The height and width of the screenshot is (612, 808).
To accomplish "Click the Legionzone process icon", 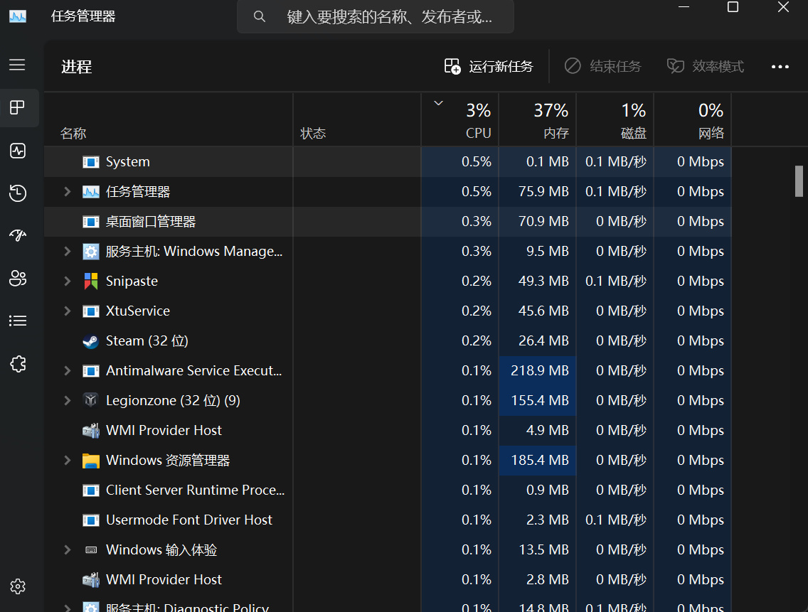I will click(91, 400).
